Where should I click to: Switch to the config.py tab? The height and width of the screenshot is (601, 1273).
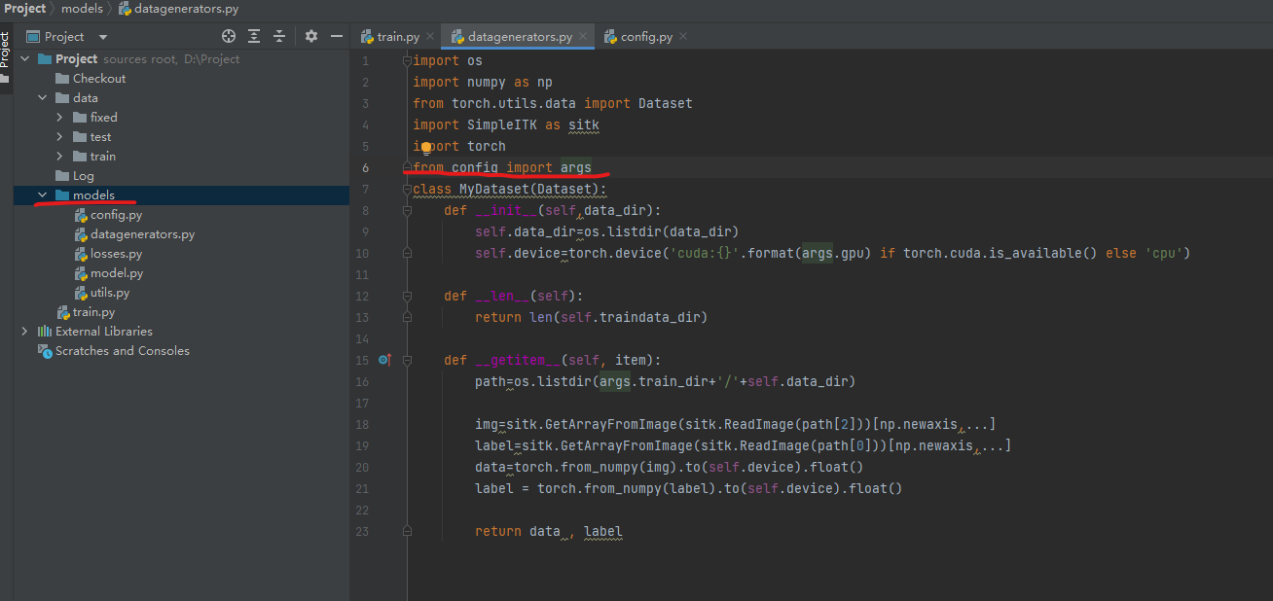point(645,37)
